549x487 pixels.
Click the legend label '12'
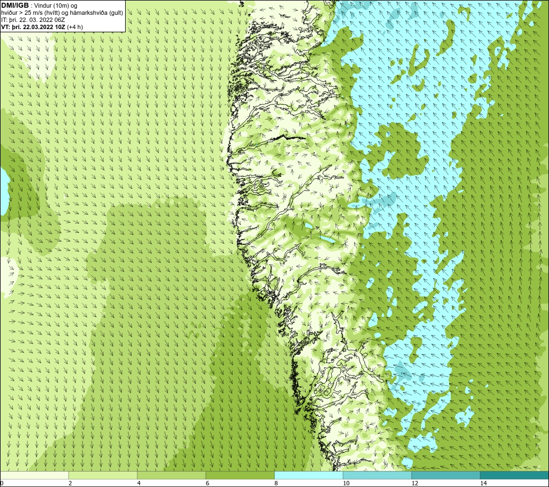[414, 484]
